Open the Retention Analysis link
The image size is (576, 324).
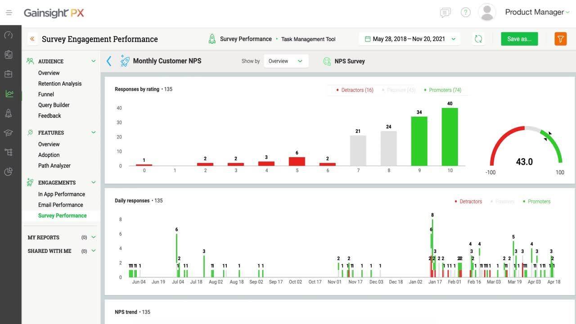(x=59, y=83)
